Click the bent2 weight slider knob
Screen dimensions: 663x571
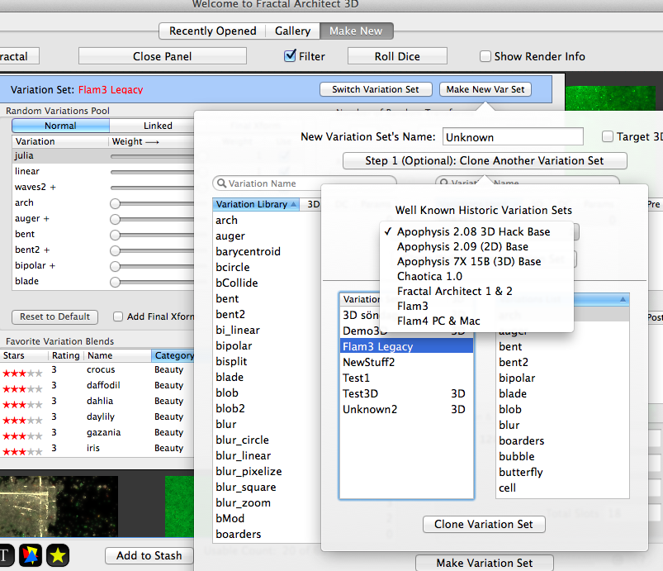point(115,250)
